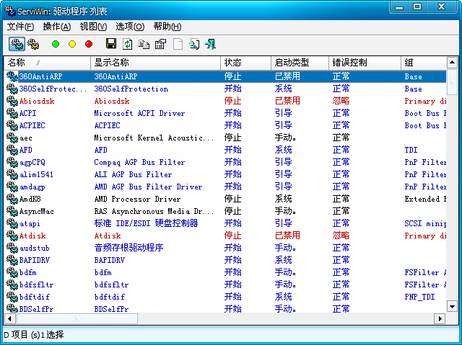This screenshot has width=462, height=345.
Task: Open the 视图(V) menu
Action: click(x=93, y=27)
